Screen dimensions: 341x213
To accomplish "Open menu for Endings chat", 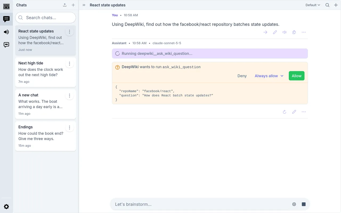I will pos(70,128).
